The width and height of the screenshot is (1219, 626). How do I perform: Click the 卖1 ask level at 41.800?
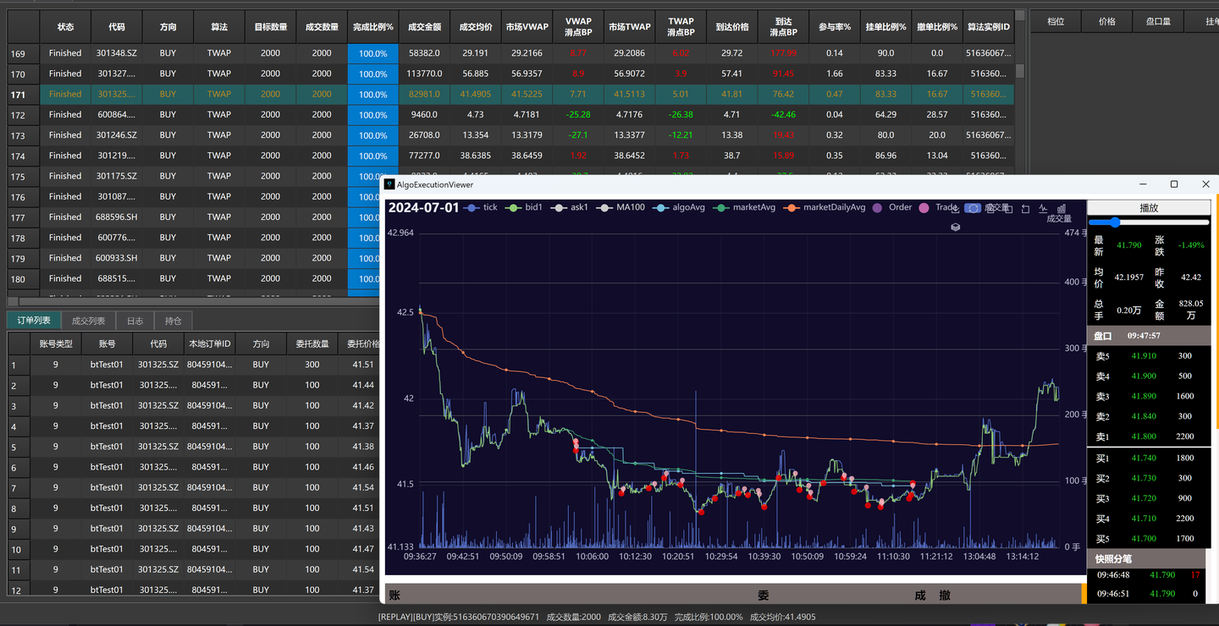(1149, 437)
